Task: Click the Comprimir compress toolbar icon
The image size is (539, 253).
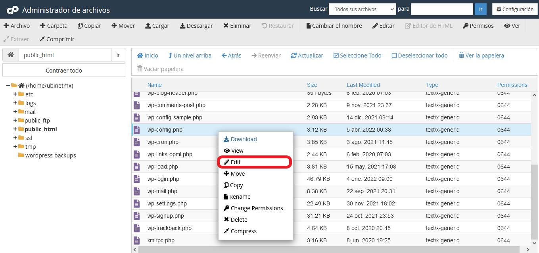Action: click(x=42, y=39)
